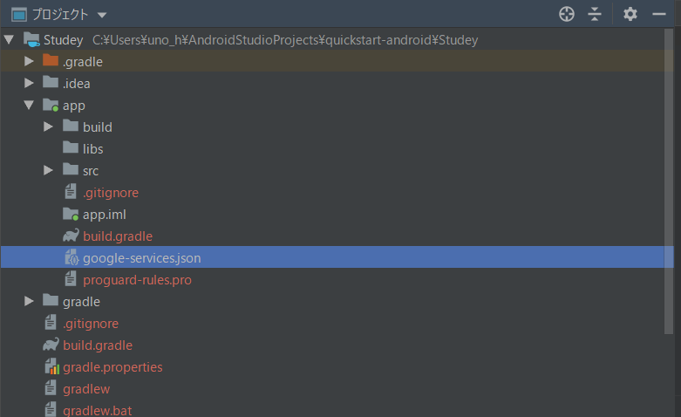Expand the .idea folder arrow
Viewport: 681px width, 417px height.
click(29, 83)
